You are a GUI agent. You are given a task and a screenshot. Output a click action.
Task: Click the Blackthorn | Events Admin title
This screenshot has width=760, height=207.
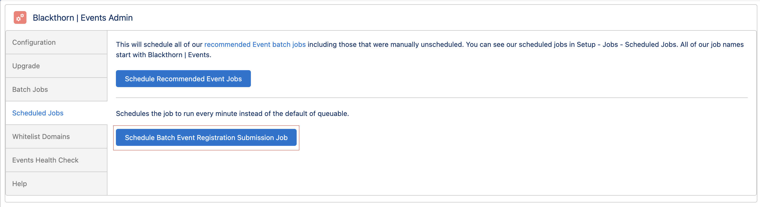(83, 18)
